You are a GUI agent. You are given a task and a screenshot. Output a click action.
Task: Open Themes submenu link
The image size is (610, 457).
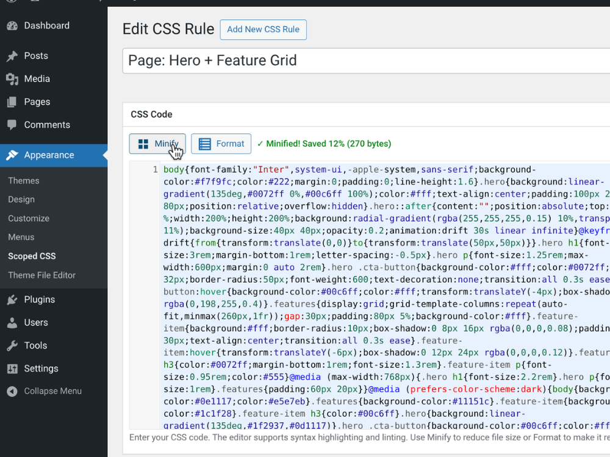click(x=24, y=181)
